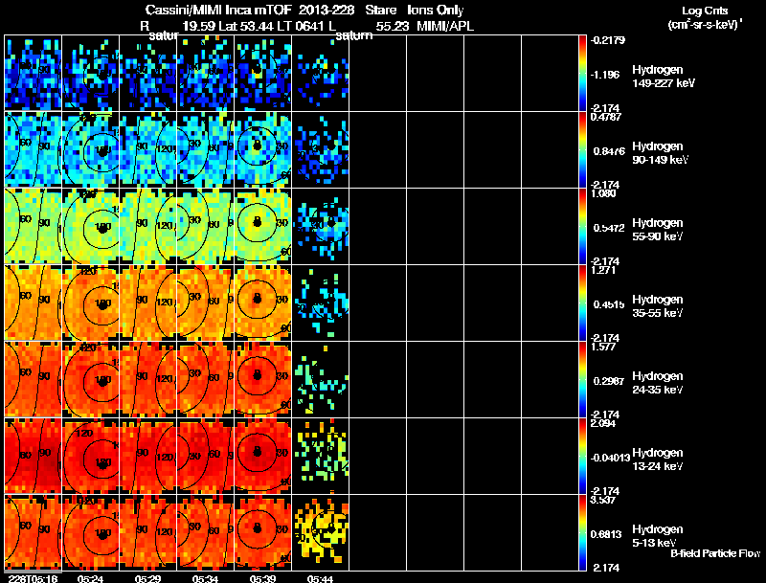Click the black Saturn marker in 05:39 90-149 keV image
Screen dimensions: 766x583
tap(257, 145)
